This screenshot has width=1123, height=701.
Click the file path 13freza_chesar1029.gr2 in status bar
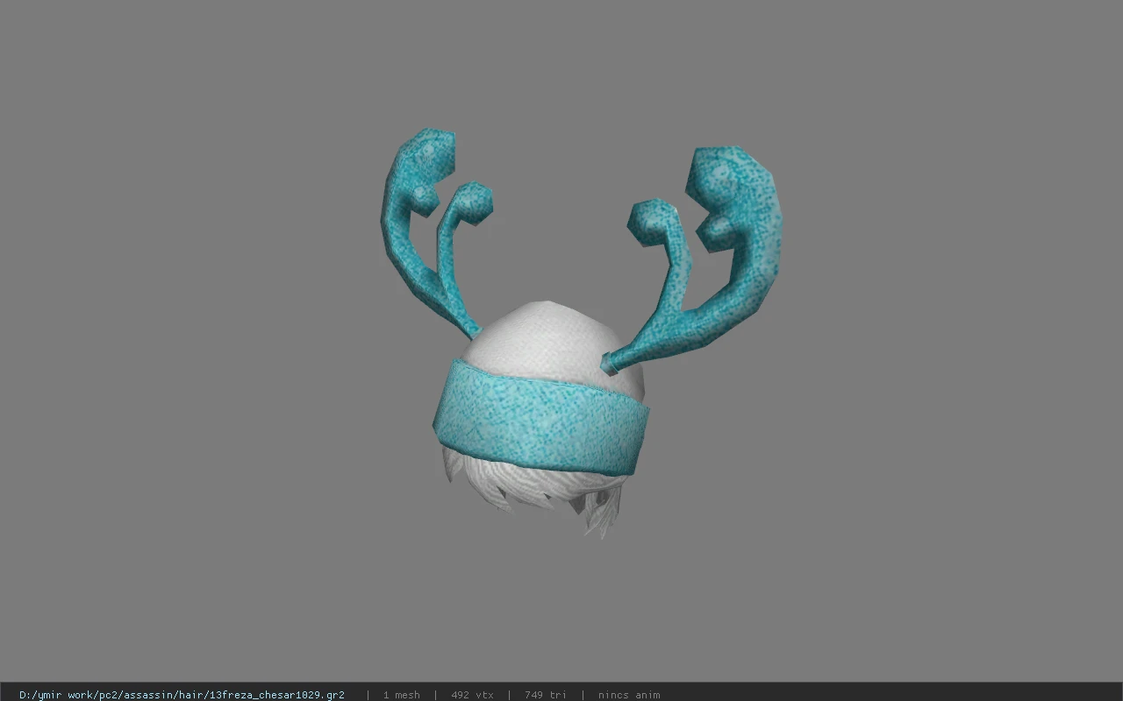[182, 695]
